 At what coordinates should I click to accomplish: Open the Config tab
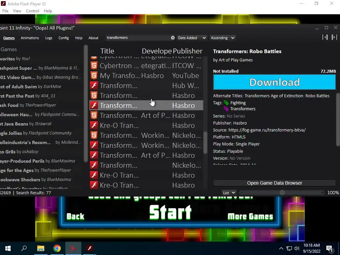coord(63,38)
